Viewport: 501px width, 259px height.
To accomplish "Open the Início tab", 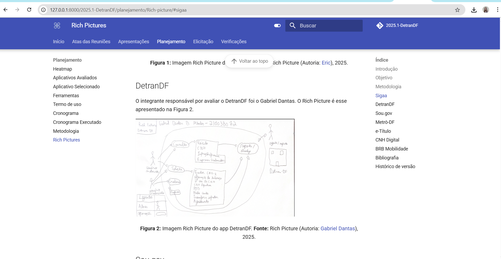I will pyautogui.click(x=59, y=42).
